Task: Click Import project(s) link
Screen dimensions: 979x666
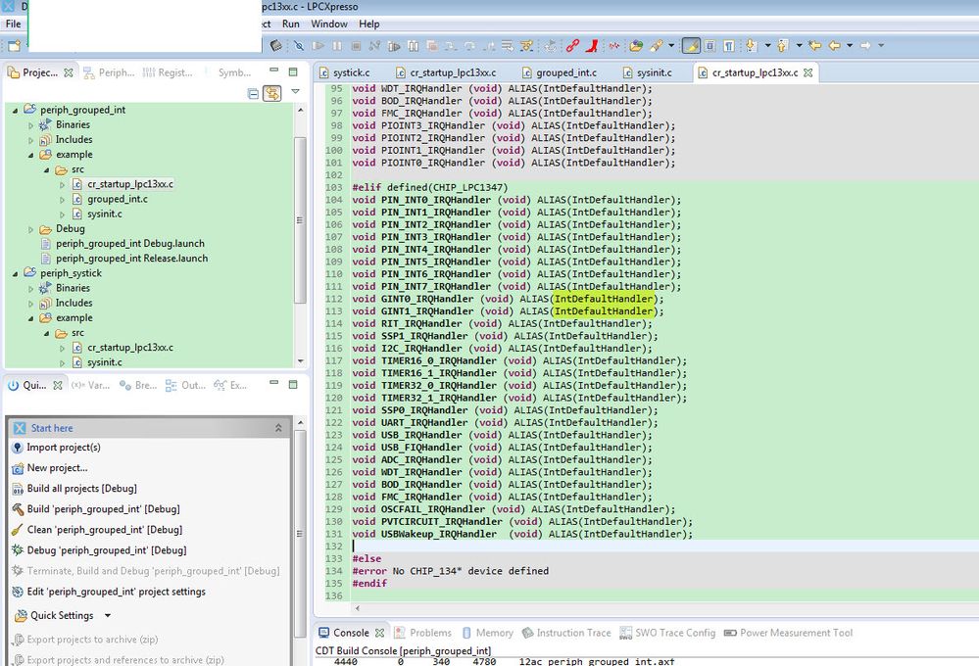Action: tap(63, 447)
